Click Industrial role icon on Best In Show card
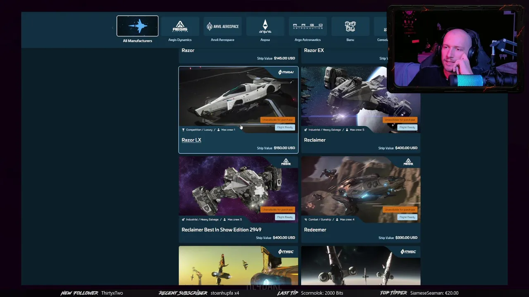 pyautogui.click(x=183, y=219)
